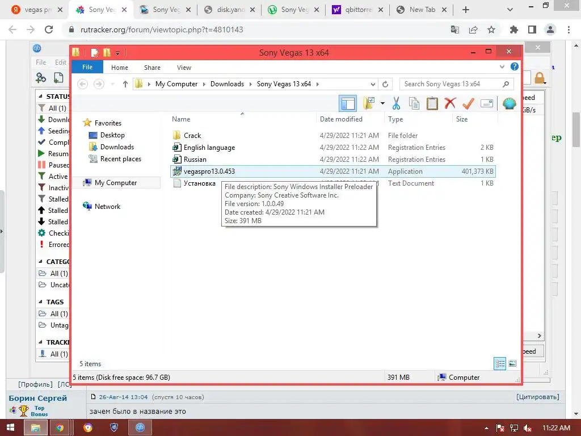Image resolution: width=581 pixels, height=436 pixels.
Task: Open Downloads in Favorites pane
Action: click(117, 147)
